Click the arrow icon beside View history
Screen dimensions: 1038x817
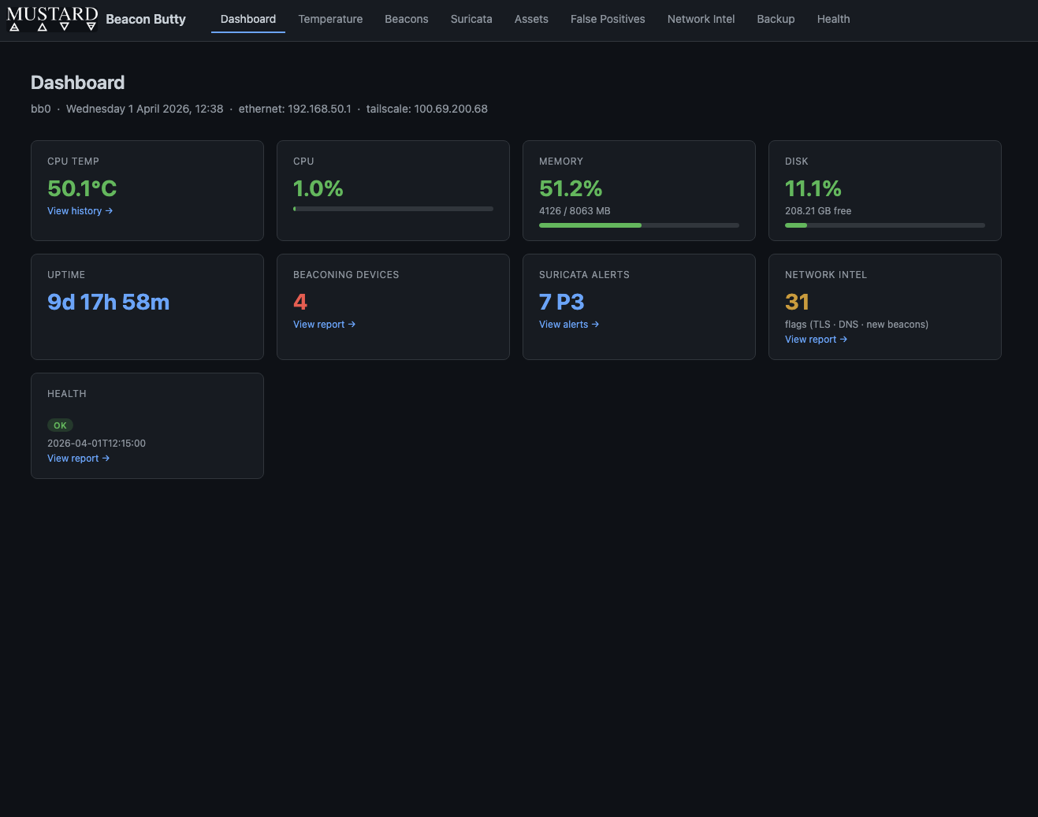[x=110, y=211]
